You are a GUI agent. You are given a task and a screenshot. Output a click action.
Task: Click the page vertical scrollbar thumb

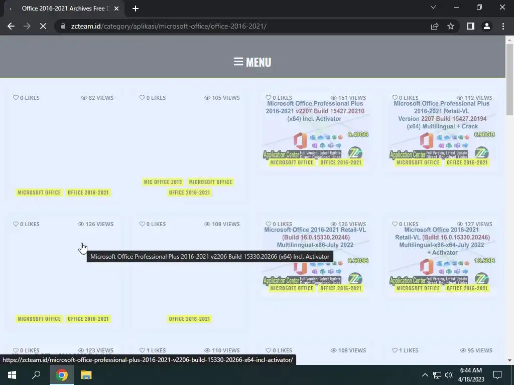point(509,80)
